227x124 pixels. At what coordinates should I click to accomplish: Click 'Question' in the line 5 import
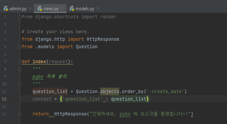(x=87, y=47)
